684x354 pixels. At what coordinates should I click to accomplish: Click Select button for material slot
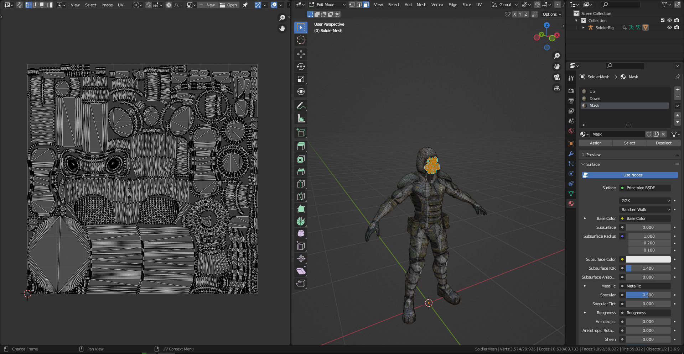(629, 143)
